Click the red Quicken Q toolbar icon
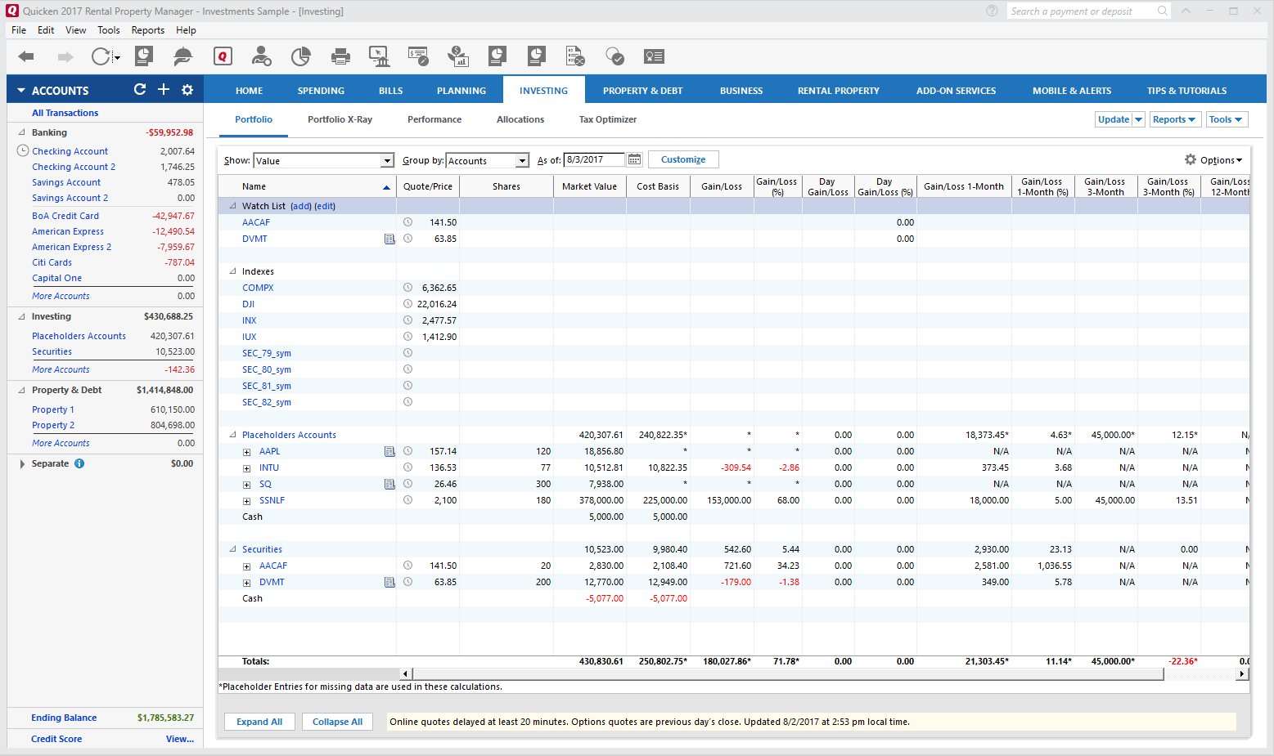This screenshot has width=1274, height=756. 223,56
